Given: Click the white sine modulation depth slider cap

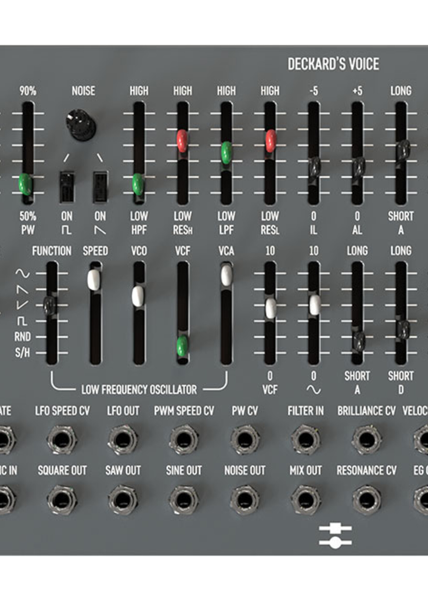Looking at the screenshot, I should (x=315, y=305).
